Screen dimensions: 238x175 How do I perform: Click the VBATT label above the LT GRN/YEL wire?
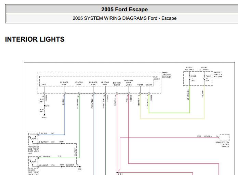[x=149, y=85]
